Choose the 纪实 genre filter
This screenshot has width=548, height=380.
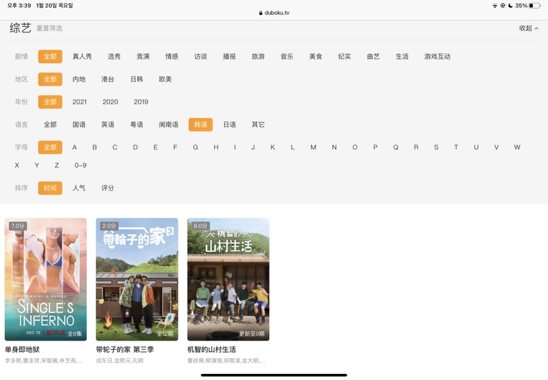pos(345,57)
